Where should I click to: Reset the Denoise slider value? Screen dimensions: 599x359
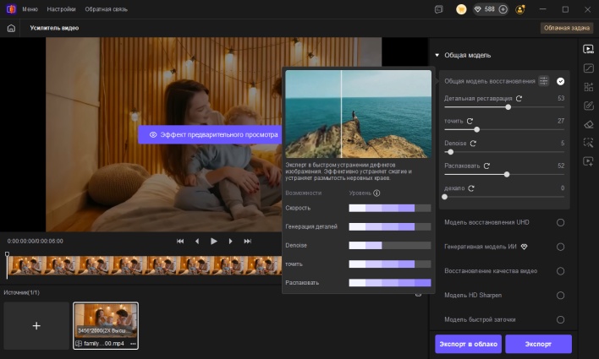[473, 144]
